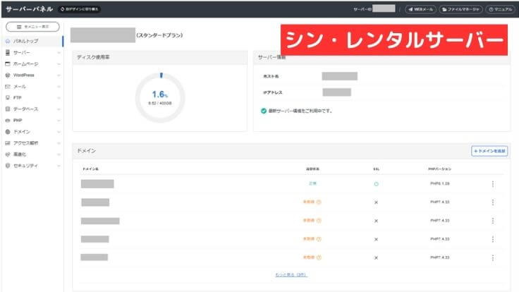
Task: Click the もっと見る link below the domain list
Action: coord(291,275)
